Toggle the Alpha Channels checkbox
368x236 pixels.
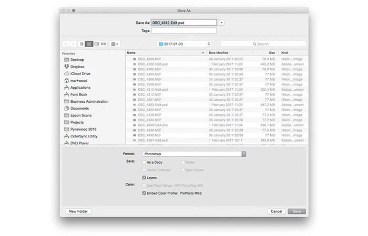[144, 170]
